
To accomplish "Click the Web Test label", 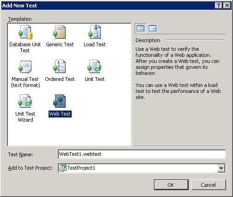I will [x=60, y=114].
